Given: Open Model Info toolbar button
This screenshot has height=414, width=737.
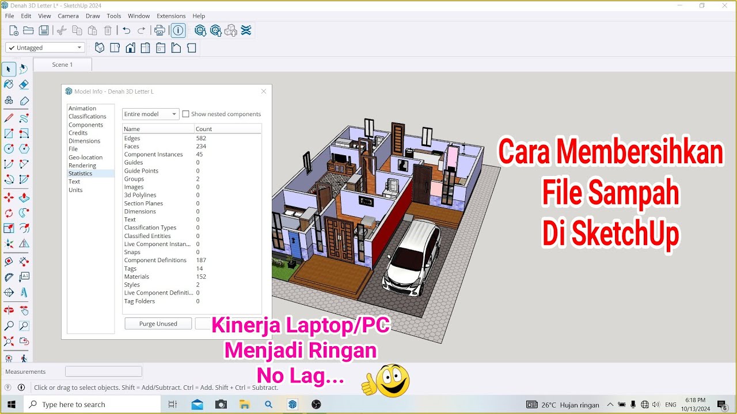Looking at the screenshot, I should click(178, 30).
